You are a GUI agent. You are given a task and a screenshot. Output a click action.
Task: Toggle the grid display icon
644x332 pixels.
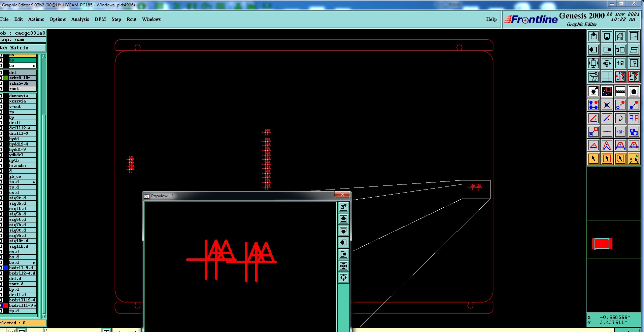[607, 77]
